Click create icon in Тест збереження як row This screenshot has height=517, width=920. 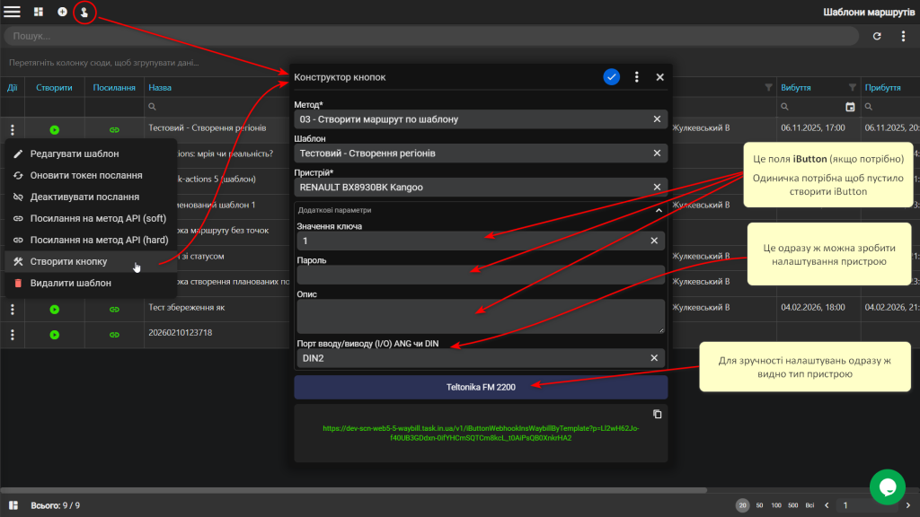pos(55,309)
